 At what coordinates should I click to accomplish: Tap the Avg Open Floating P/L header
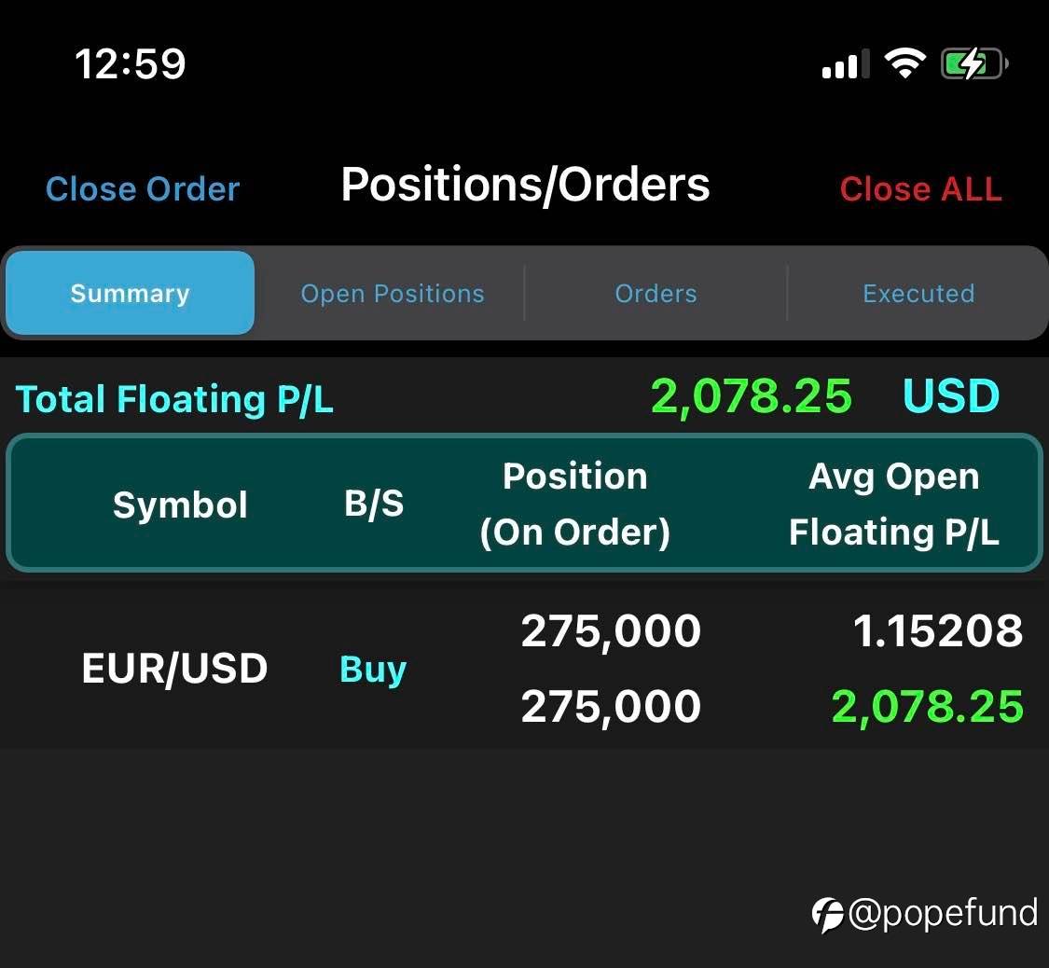click(893, 505)
